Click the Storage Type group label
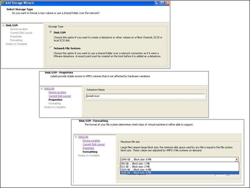The width and height of the screenshot is (250, 188). click(56, 27)
